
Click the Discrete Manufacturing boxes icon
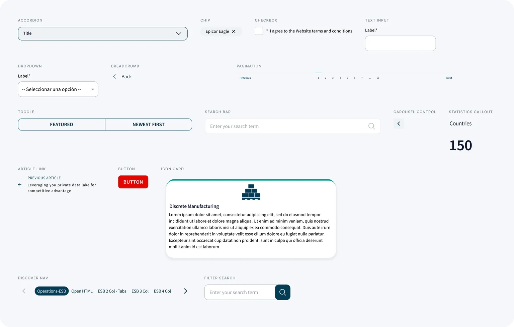coord(251,192)
